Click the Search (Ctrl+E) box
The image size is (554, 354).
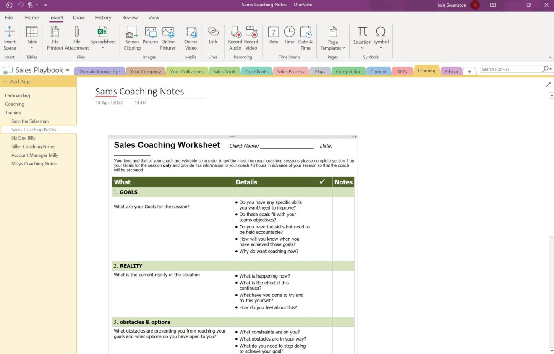coord(511,69)
